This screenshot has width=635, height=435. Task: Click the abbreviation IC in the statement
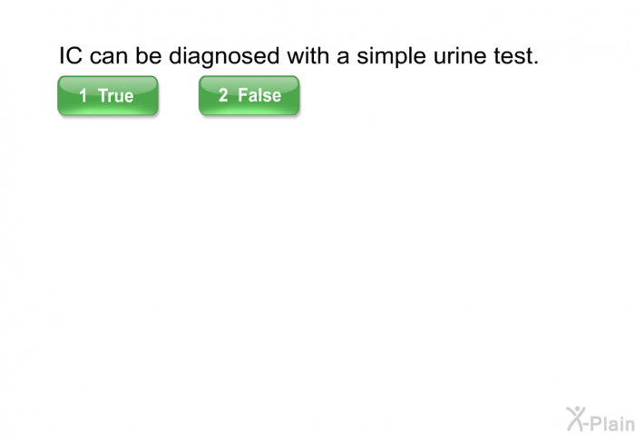71,55
